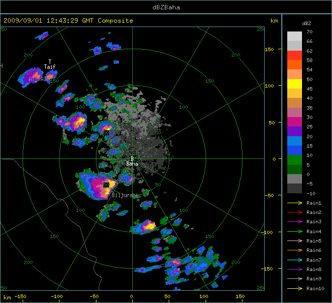Click the green Rain4 arrow icon

(x=295, y=232)
